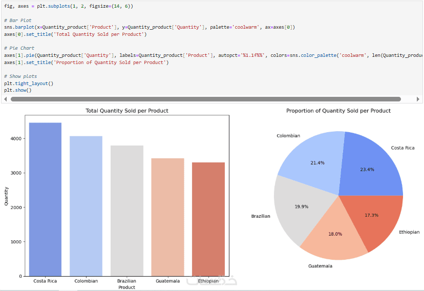The image size is (424, 291).
Task: Click the 'Quantity' y-axis label
Action: click(7, 196)
